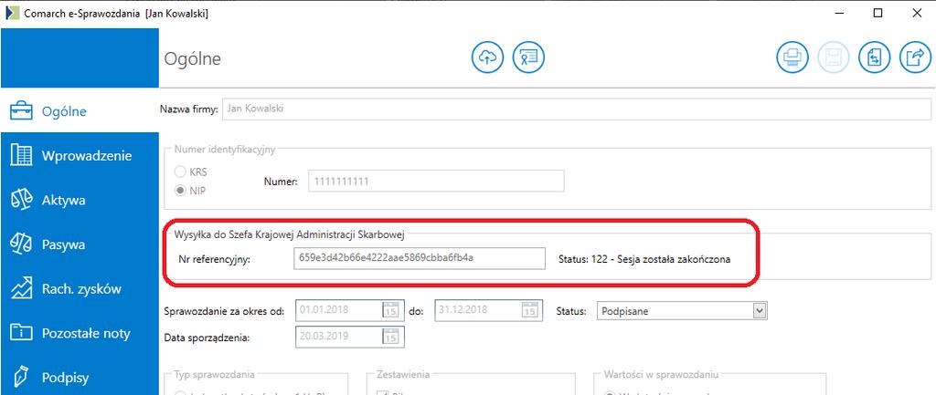Viewport: 936px width, 395px height.
Task: Open the Aktywa section
Action: (x=80, y=200)
